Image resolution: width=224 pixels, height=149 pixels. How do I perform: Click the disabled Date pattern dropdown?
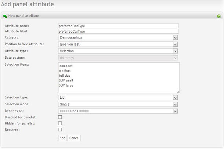click(x=118, y=58)
